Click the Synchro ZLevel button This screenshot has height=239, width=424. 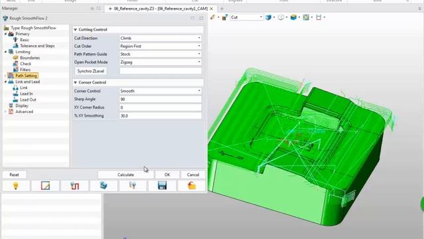click(91, 71)
